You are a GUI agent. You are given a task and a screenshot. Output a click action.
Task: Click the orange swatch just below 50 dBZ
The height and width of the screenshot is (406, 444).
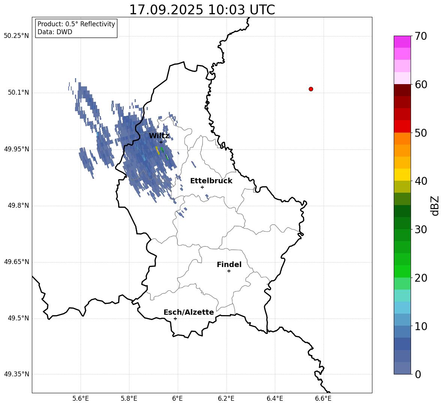402,138
